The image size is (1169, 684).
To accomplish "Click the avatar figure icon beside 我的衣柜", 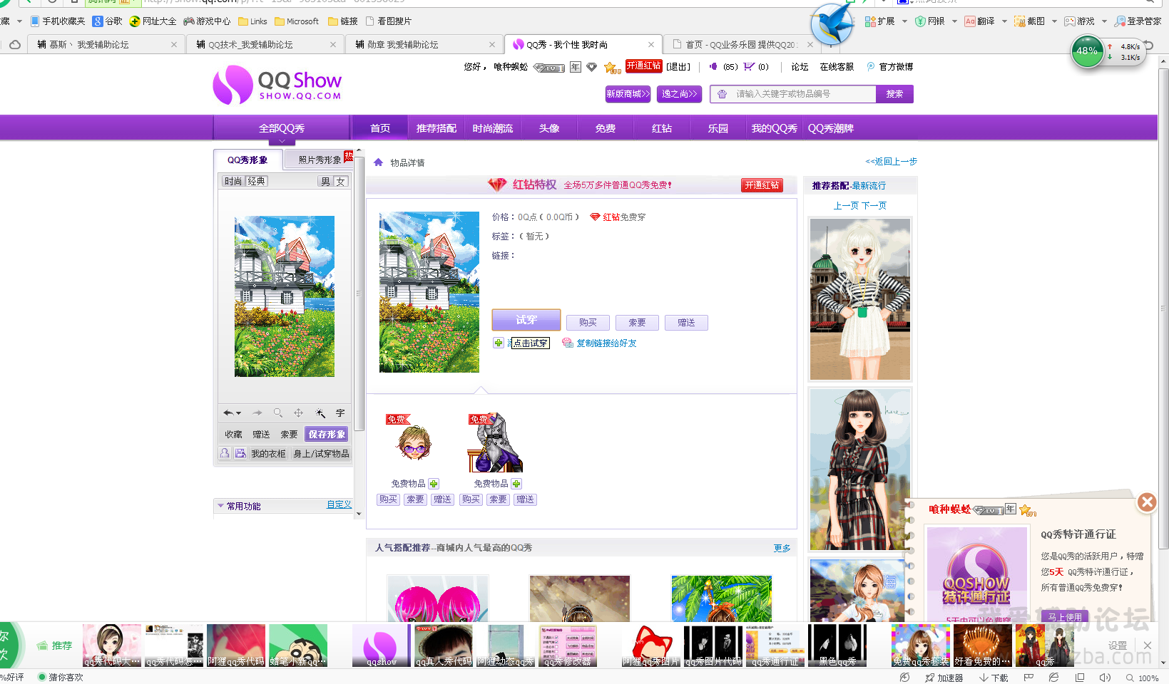I will [x=225, y=453].
